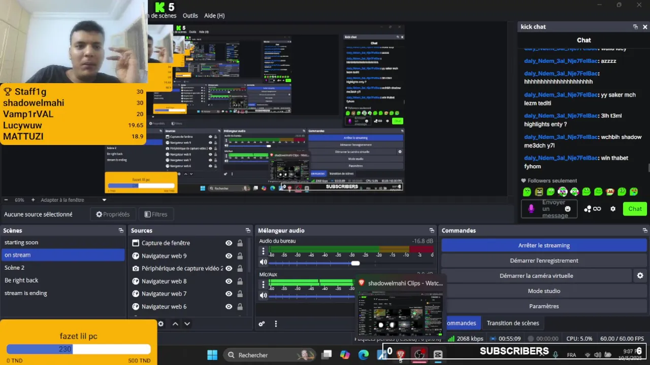Undock the Sources panel
Viewport: 650px width, 365px height.
(248, 231)
